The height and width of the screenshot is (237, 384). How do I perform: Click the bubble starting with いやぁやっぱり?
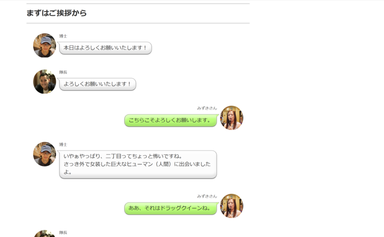[x=138, y=164]
